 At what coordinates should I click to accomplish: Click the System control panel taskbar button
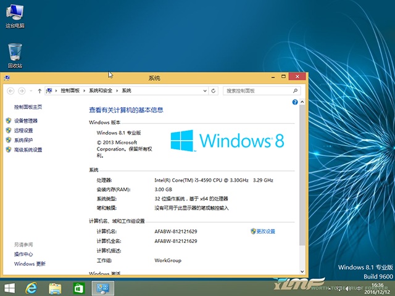click(x=103, y=288)
